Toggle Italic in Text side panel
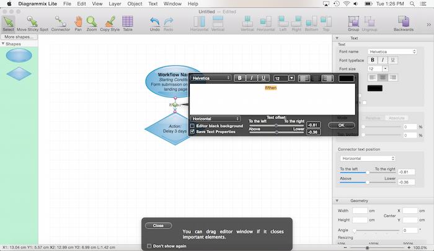The height and width of the screenshot is (251, 434). click(x=383, y=60)
